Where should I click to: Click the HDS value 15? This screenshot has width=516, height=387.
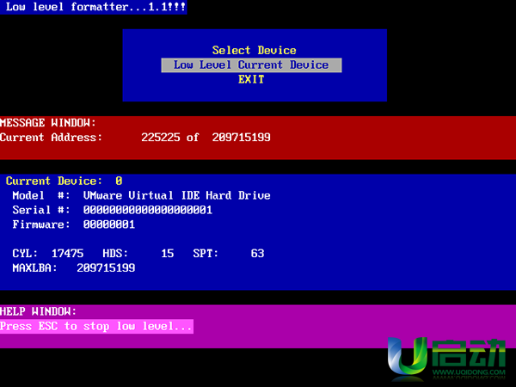(x=167, y=254)
